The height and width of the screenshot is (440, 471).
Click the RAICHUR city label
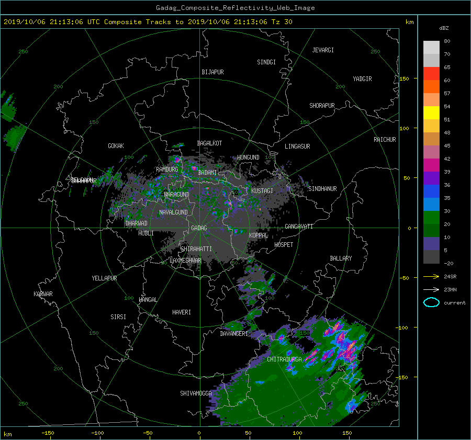click(x=385, y=140)
